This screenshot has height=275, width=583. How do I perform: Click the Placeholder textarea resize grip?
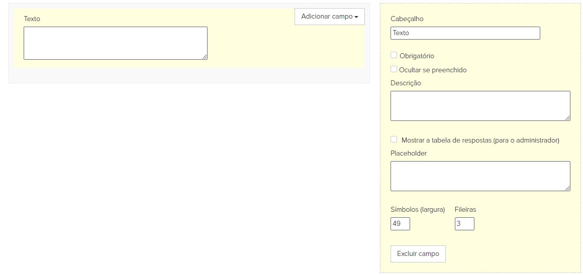(567, 188)
